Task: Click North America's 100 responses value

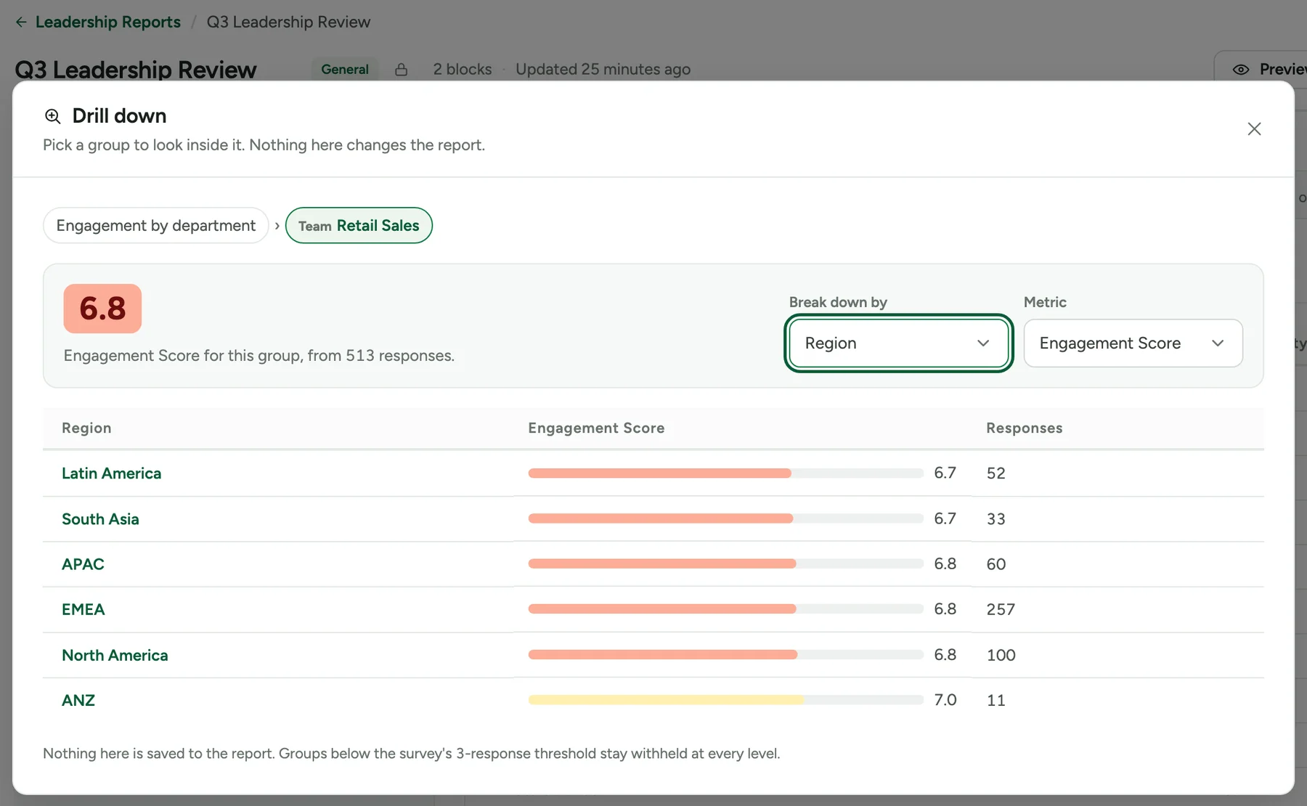Action: [1001, 656]
